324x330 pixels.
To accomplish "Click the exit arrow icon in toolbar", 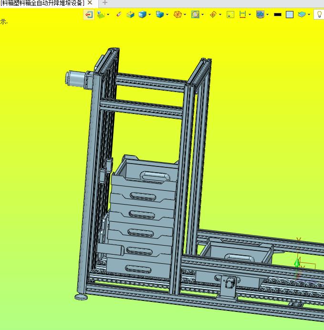I will click(89, 14).
